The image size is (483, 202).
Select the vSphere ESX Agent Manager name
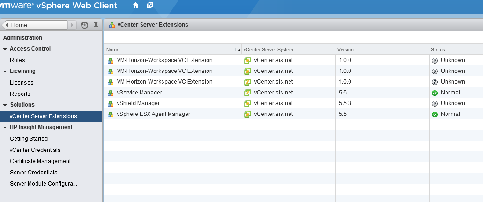tap(153, 114)
